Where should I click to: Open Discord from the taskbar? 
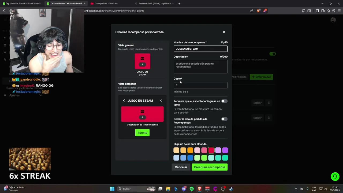(x=184, y=189)
